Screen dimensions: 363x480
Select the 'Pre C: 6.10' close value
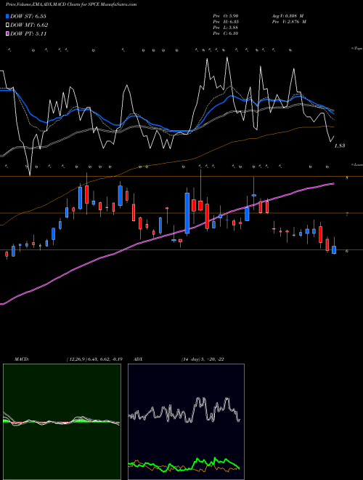click(x=226, y=33)
